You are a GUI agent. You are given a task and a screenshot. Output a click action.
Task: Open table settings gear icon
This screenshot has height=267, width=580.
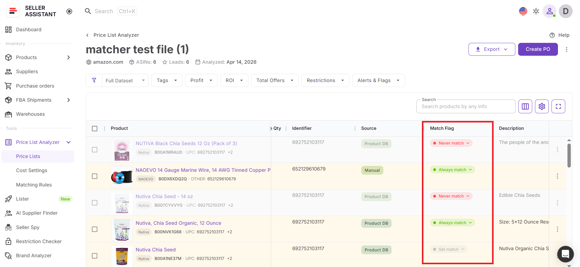[x=542, y=107]
